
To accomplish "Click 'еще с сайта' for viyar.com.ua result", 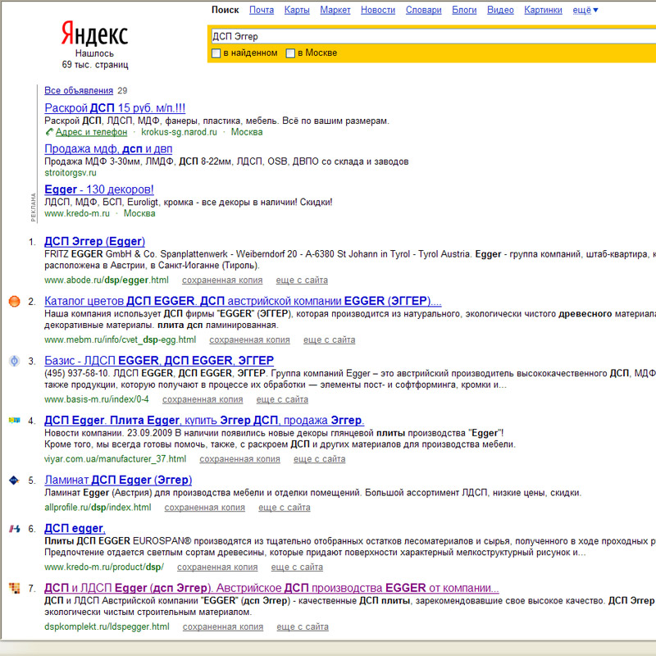I will [x=319, y=459].
